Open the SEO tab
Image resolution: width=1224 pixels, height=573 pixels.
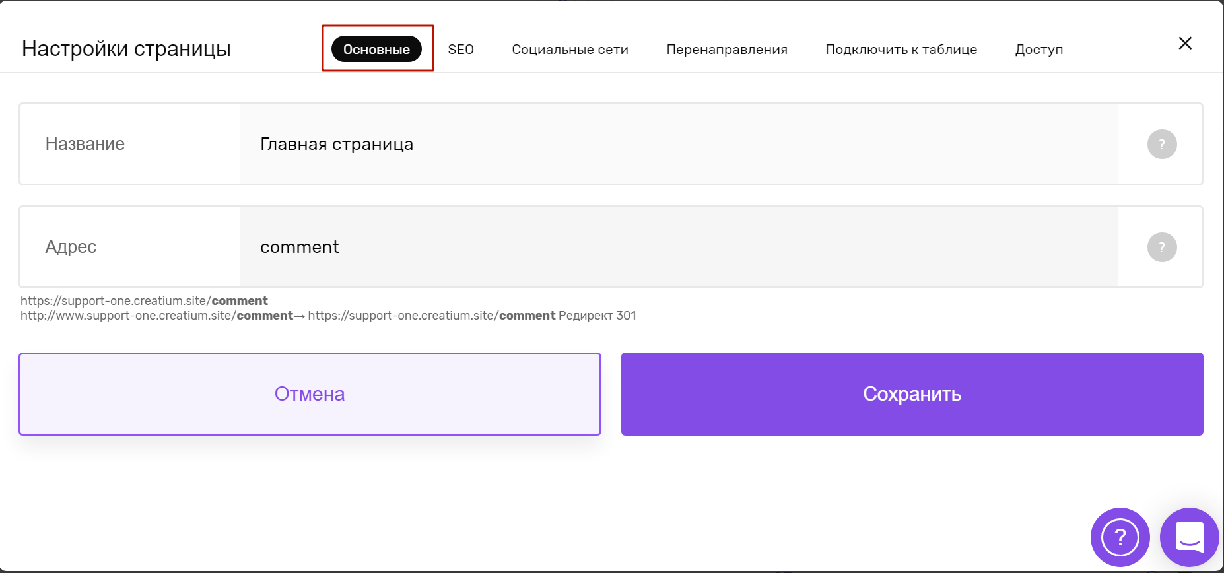pos(461,50)
